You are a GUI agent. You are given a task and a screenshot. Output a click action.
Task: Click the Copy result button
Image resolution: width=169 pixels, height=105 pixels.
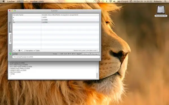(55, 54)
